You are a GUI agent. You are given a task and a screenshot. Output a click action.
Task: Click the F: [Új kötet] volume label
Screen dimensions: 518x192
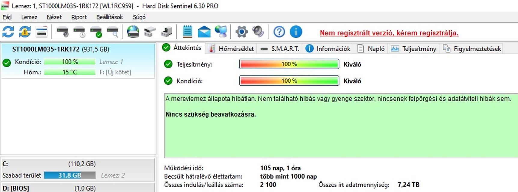pyautogui.click(x=115, y=72)
